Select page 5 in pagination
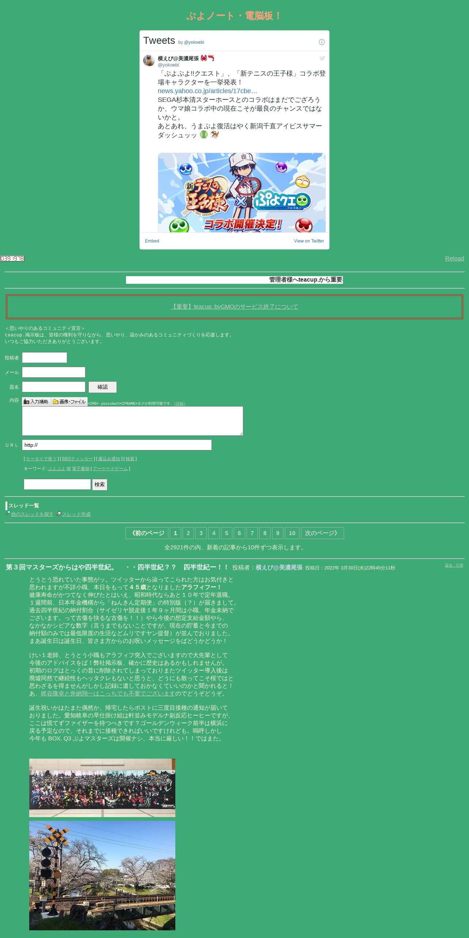 pos(226,533)
